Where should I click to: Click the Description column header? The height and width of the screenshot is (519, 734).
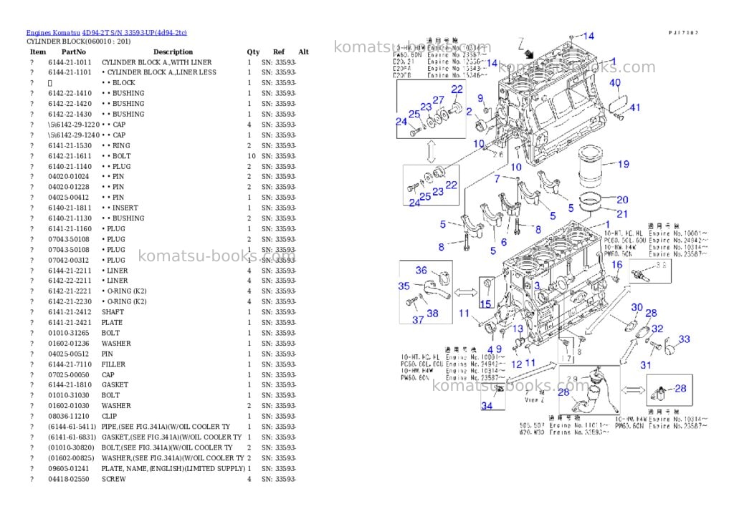(x=173, y=52)
